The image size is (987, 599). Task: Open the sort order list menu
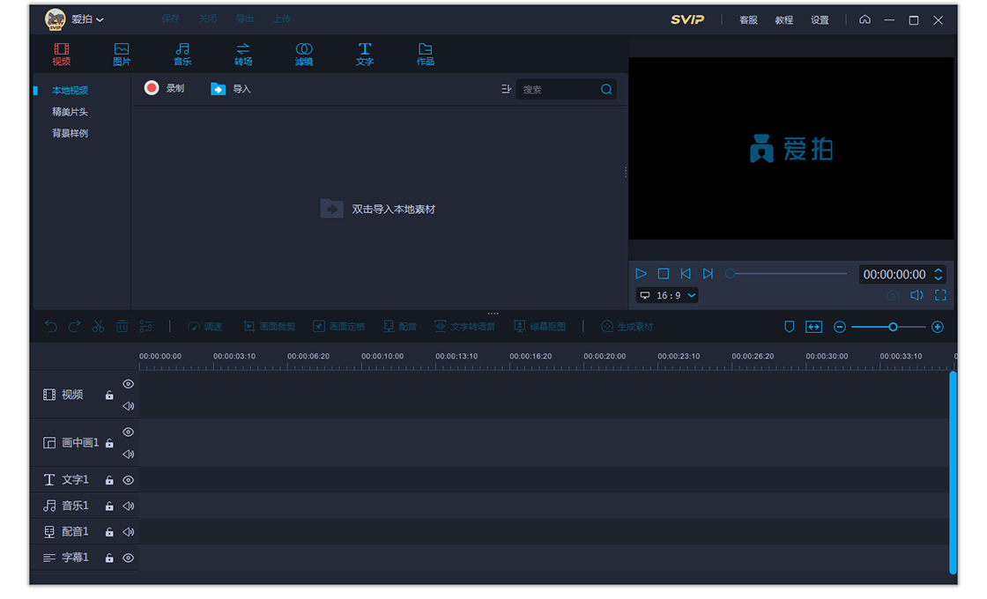[x=506, y=89]
